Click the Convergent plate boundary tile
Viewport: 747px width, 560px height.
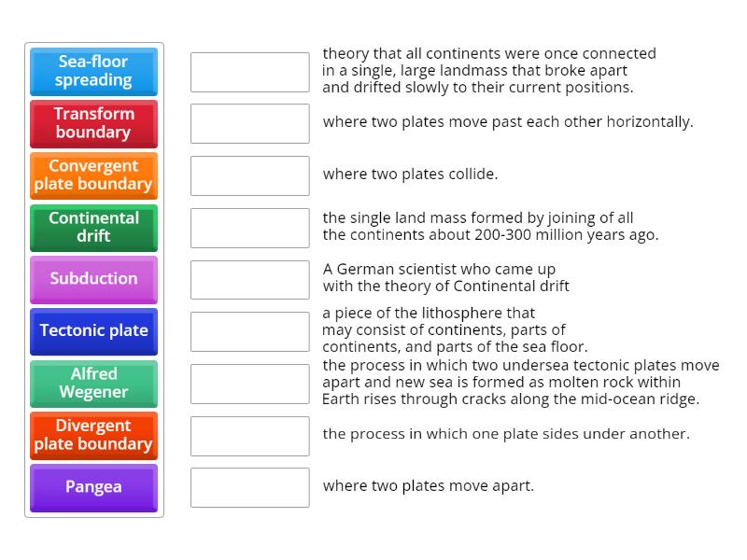coord(93,175)
